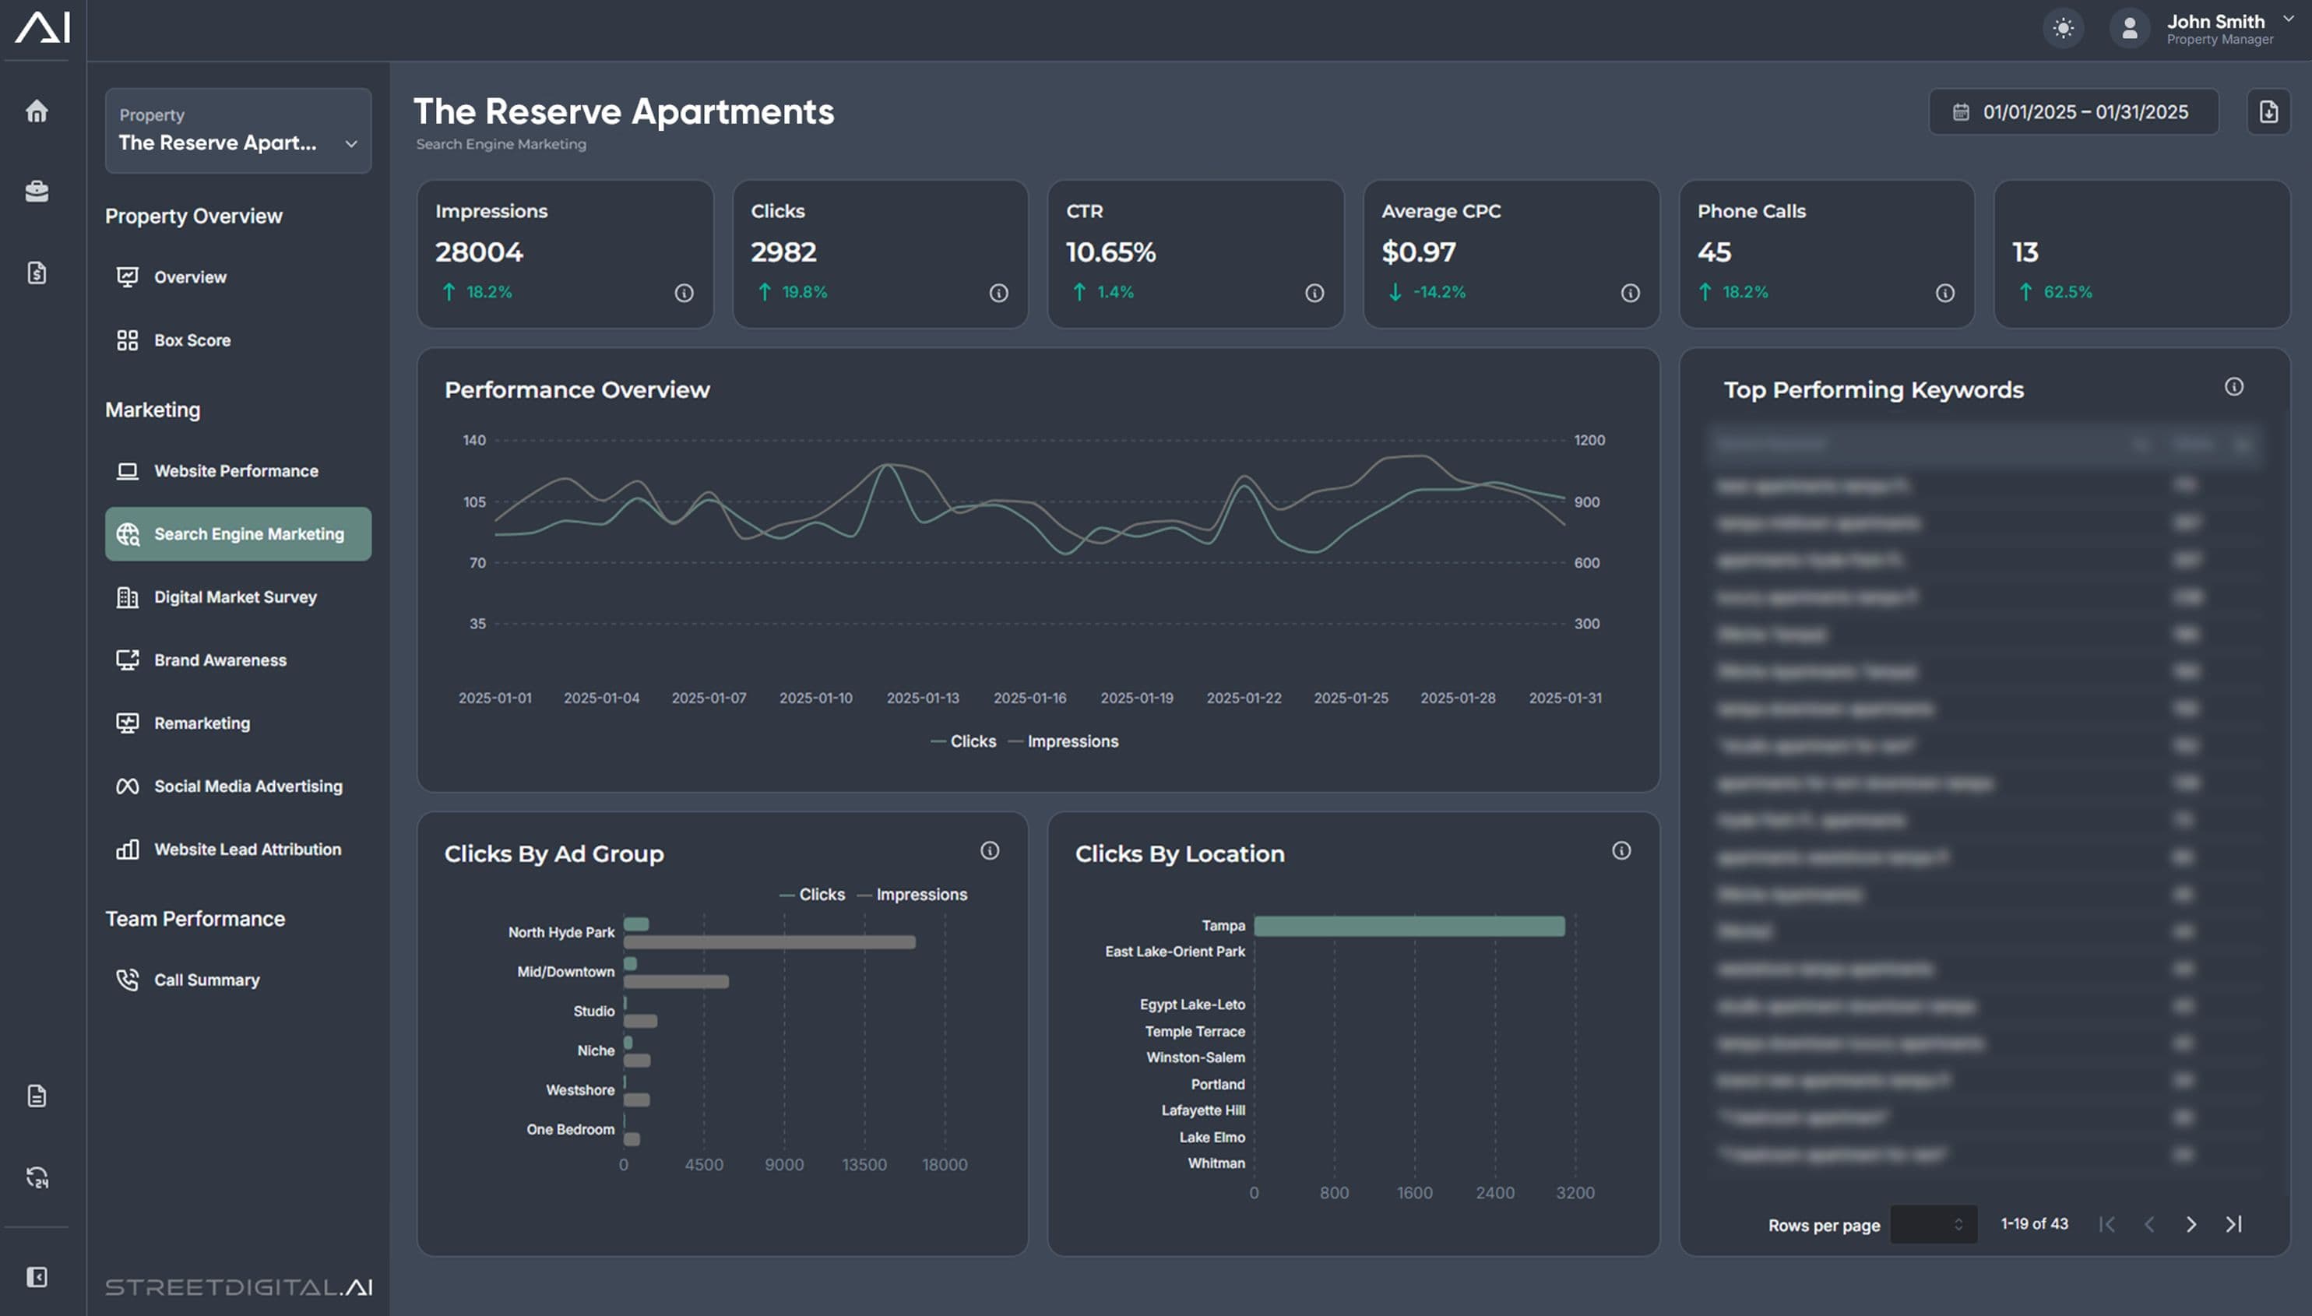Click the home icon in left rail
Screen dimensions: 2312x1316
pyautogui.click(x=36, y=111)
